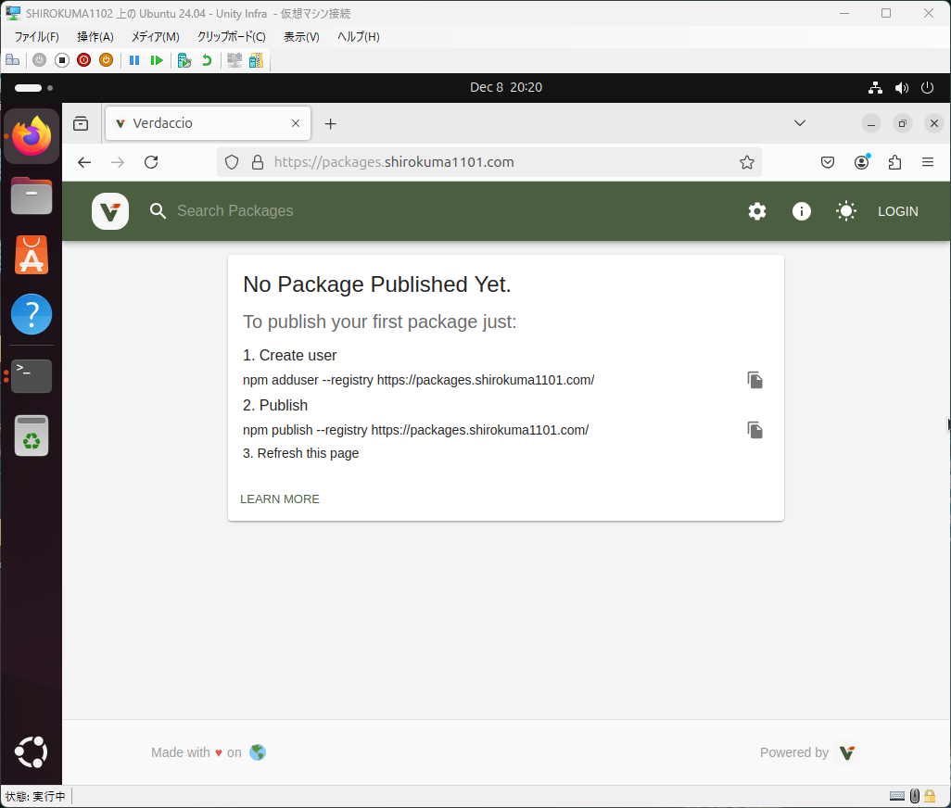Viewport: 951px width, 808px height.
Task: Click the LOGIN button
Action: (x=897, y=211)
